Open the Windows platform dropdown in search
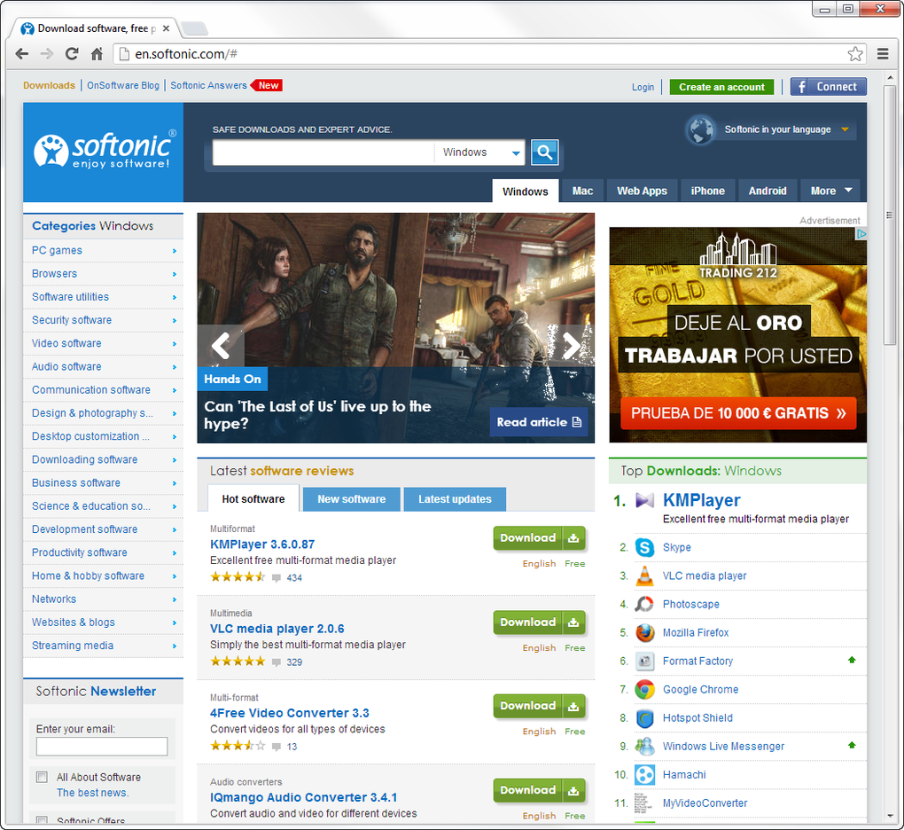The width and height of the screenshot is (904, 830). tap(479, 153)
